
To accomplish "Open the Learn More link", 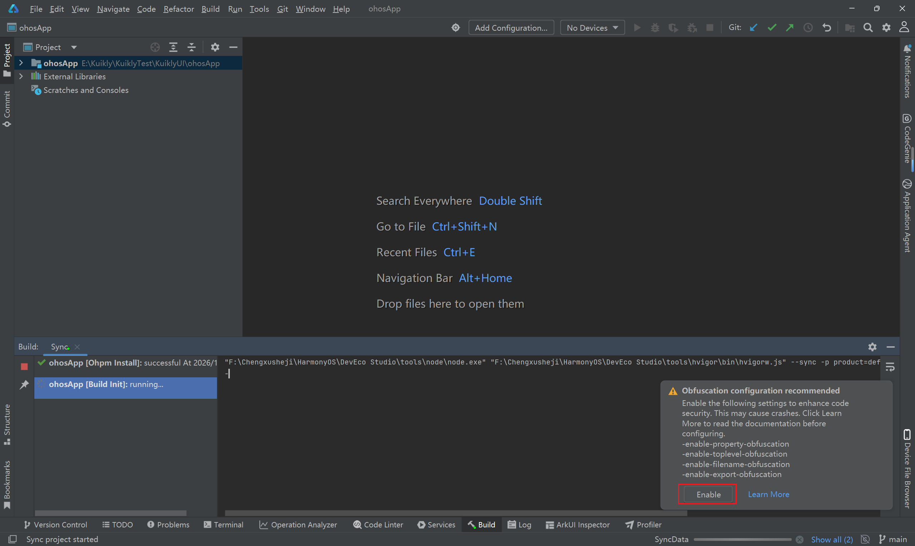I will coord(768,495).
